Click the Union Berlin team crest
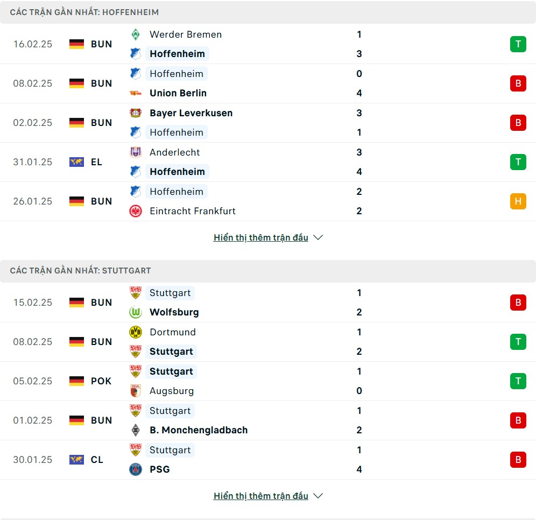The image size is (536, 520). coord(136,93)
